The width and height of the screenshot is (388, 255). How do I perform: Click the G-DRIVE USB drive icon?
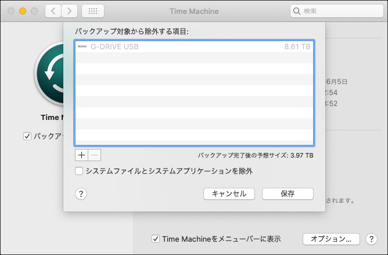(82, 46)
